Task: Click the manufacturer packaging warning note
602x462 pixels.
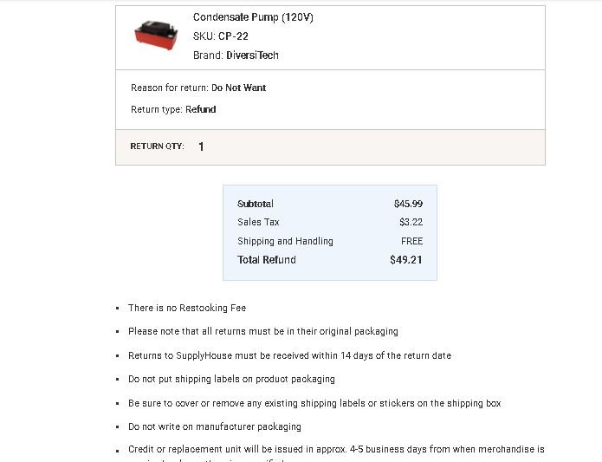Action: click(215, 426)
